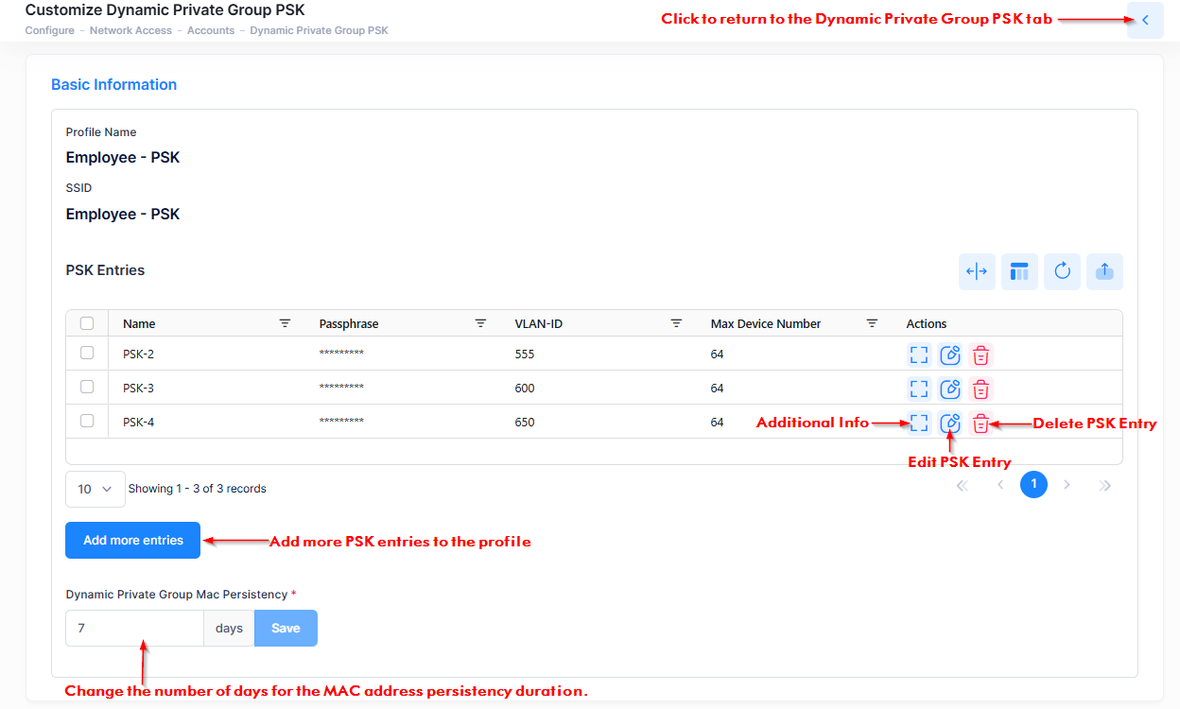Delete the PSK-2 entry
Viewport: 1180px width, 709px height.
pyautogui.click(x=981, y=355)
